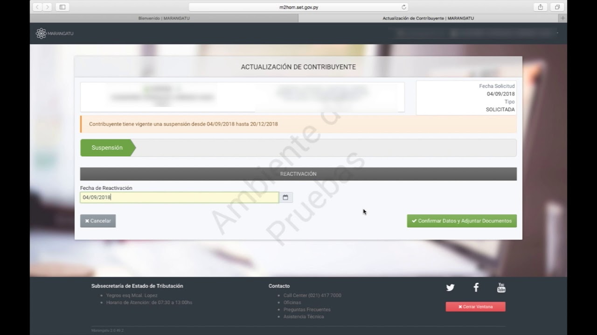Viewport: 597px width, 335px height.
Task: Open the YouTube icon in footer
Action: [x=501, y=288]
